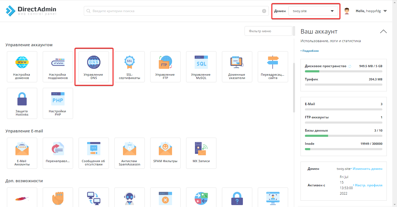
Task: Open Управление MySQL
Action: coord(201,67)
